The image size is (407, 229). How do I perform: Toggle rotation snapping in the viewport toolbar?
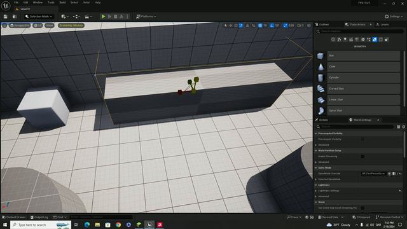click(272, 25)
